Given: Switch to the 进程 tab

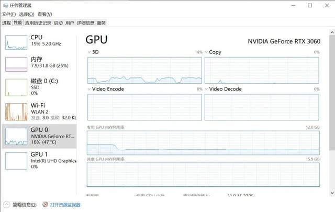Looking at the screenshot, I should click(6, 23).
